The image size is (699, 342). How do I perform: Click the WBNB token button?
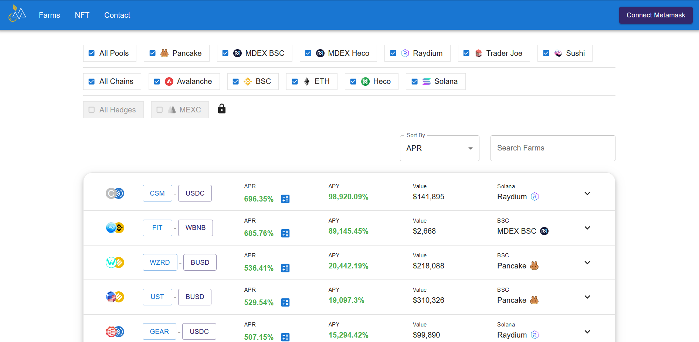[196, 228]
